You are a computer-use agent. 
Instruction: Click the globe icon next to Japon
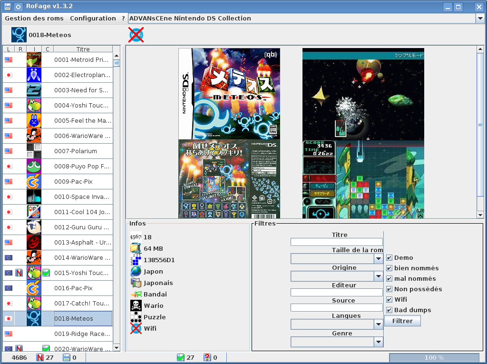pyautogui.click(x=136, y=271)
